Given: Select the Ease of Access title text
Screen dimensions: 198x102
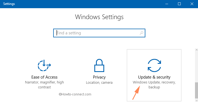Looking at the screenshot, I should (x=44, y=77).
